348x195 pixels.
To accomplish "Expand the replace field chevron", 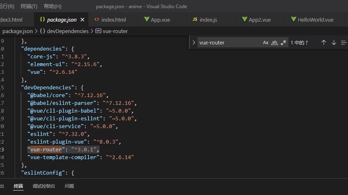I will coord(194,42).
